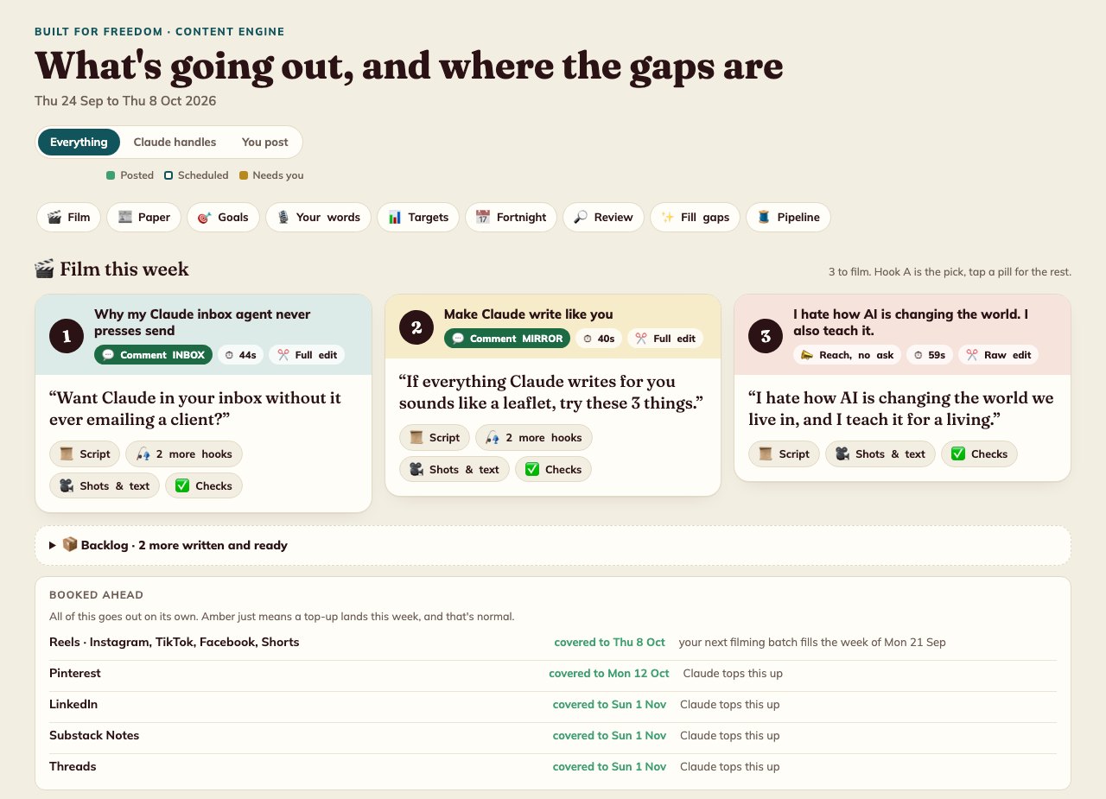The image size is (1106, 799).
Task: Click camera icon on Make Claude card's Shots pill
Action: (x=416, y=469)
